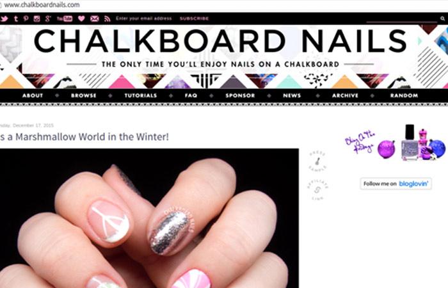448x288 pixels.
Task: Click the Follow me on bloglovin' button
Action: click(396, 184)
